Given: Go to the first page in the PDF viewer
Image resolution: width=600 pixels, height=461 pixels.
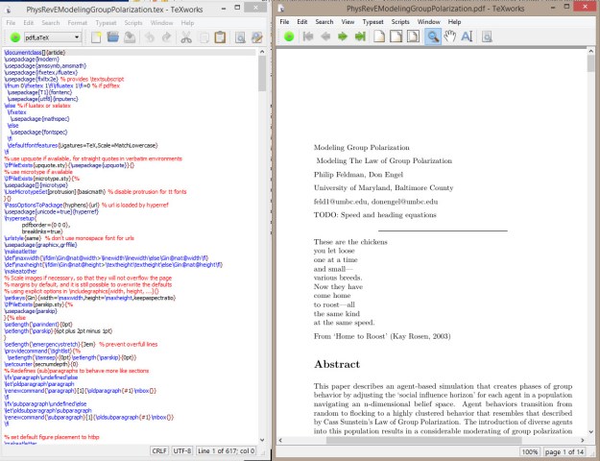Looking at the screenshot, I should pyautogui.click(x=309, y=36).
